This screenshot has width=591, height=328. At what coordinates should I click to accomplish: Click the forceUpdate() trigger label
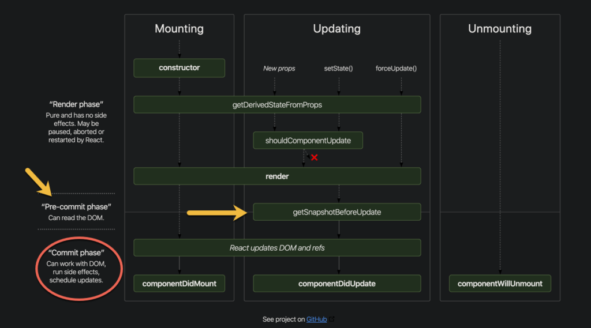coord(396,69)
